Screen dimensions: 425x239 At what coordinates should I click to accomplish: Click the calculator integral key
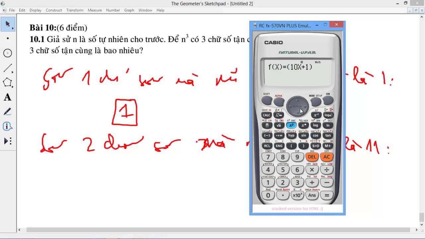pos(279,115)
